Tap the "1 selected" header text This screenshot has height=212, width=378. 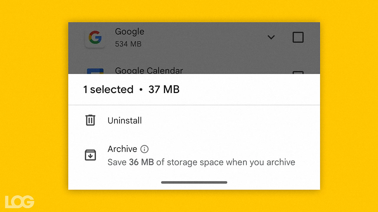[108, 90]
